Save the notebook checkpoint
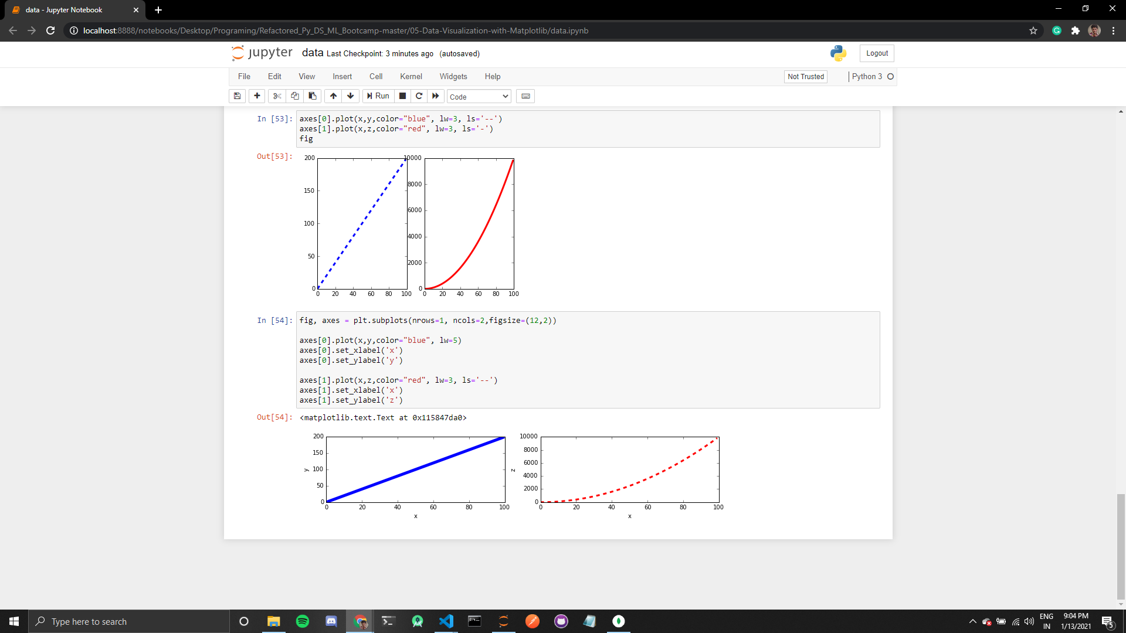This screenshot has height=633, width=1126. pyautogui.click(x=237, y=96)
